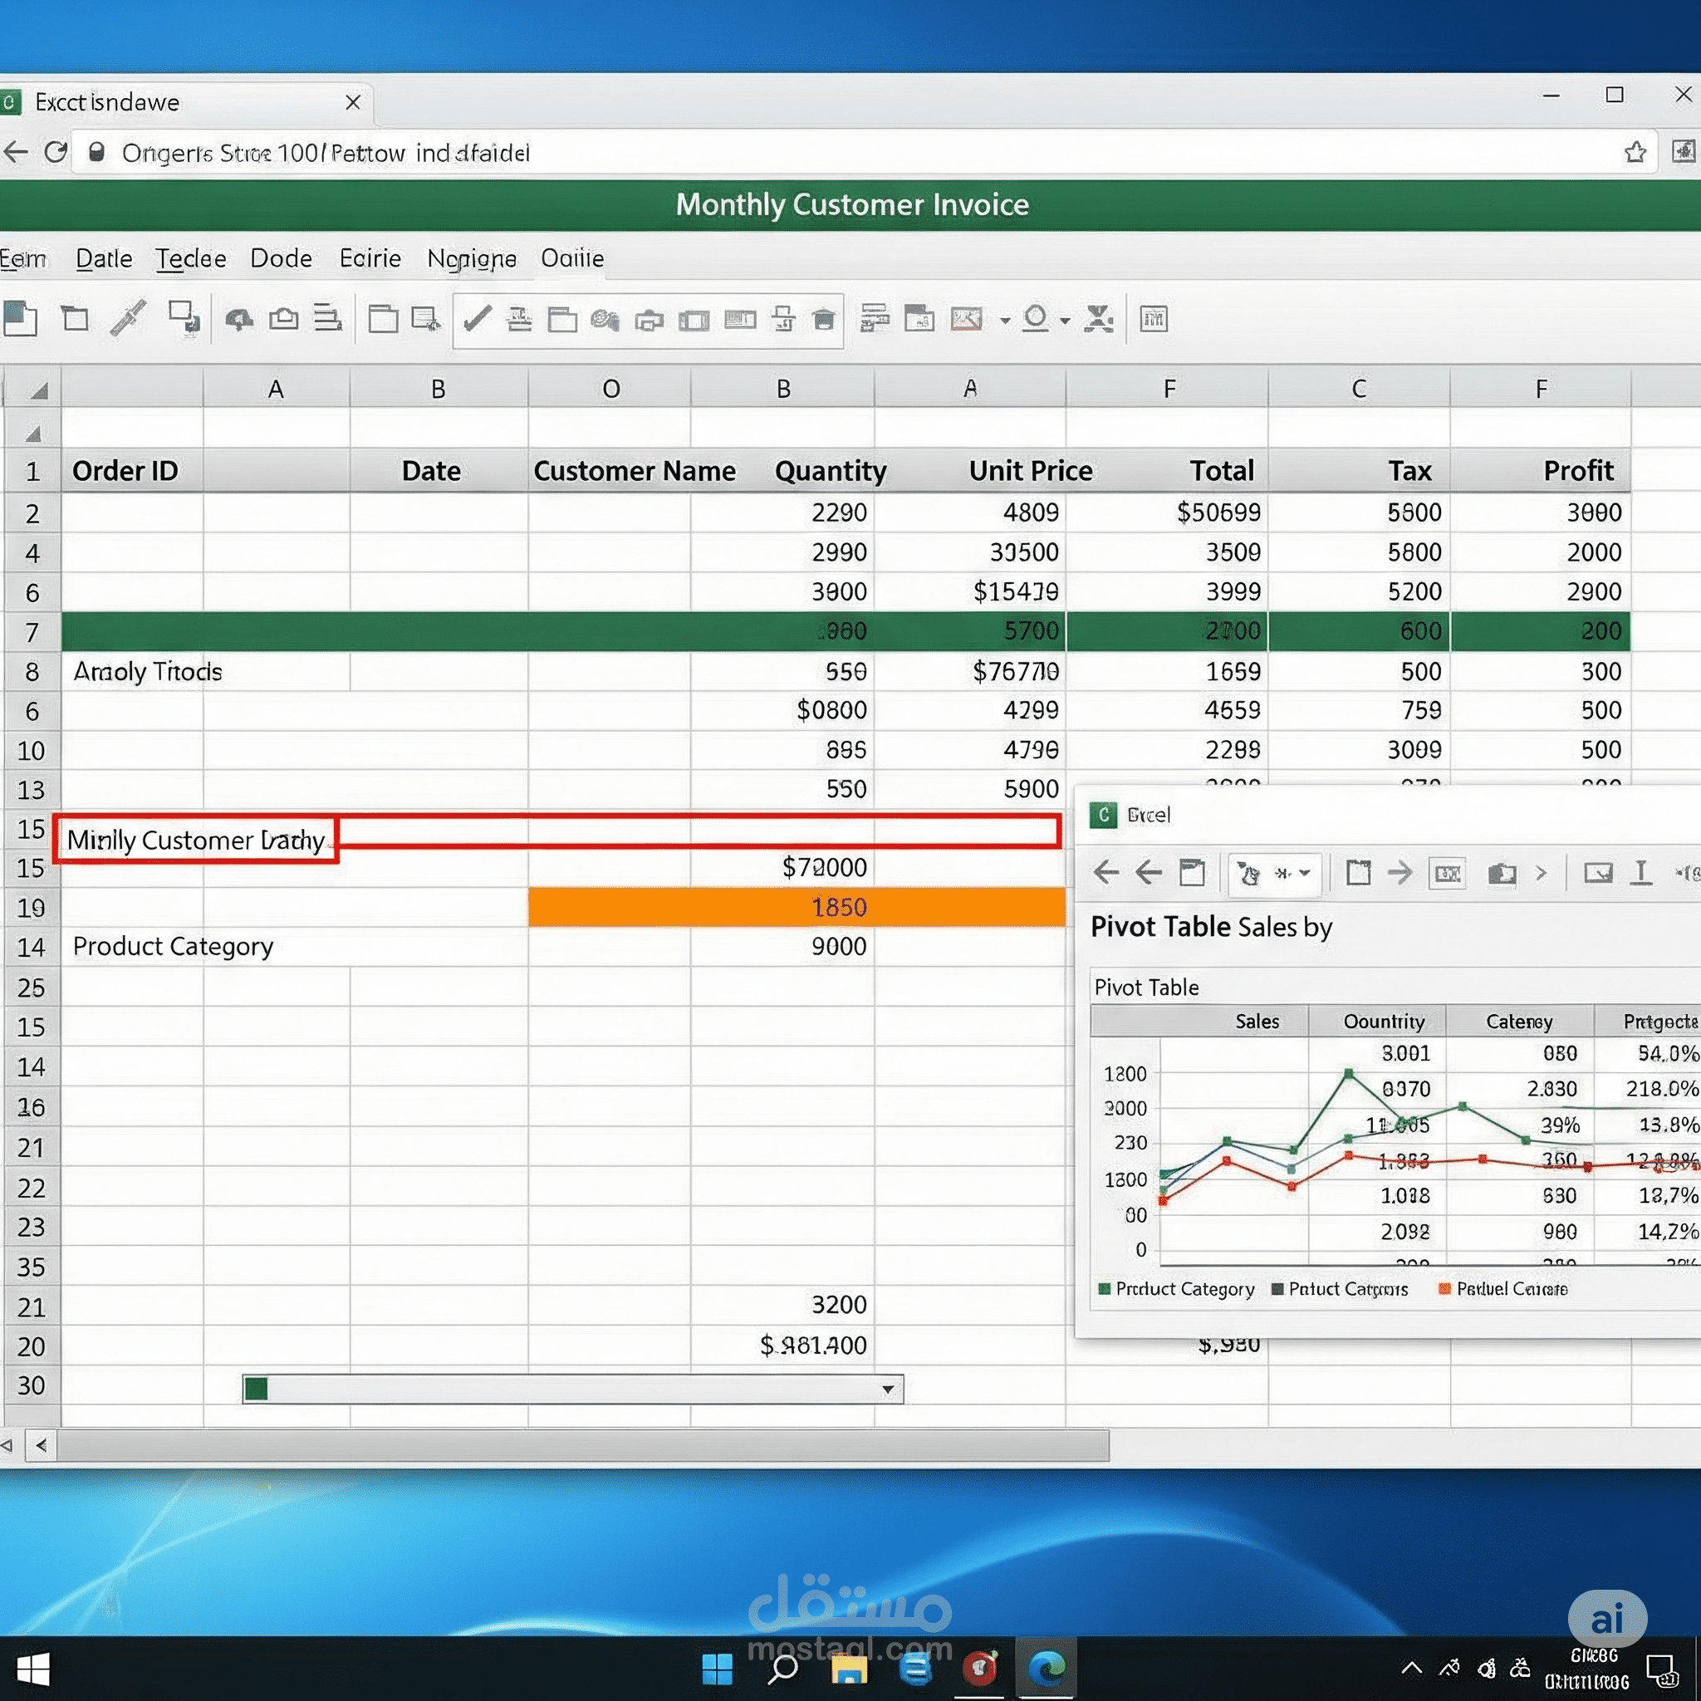This screenshot has height=1701, width=1701.
Task: Open the insert picture icon in the toolbar
Action: pos(965,321)
